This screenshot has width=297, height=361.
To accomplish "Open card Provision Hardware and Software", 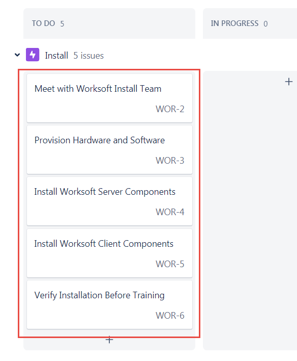I will (x=109, y=149).
